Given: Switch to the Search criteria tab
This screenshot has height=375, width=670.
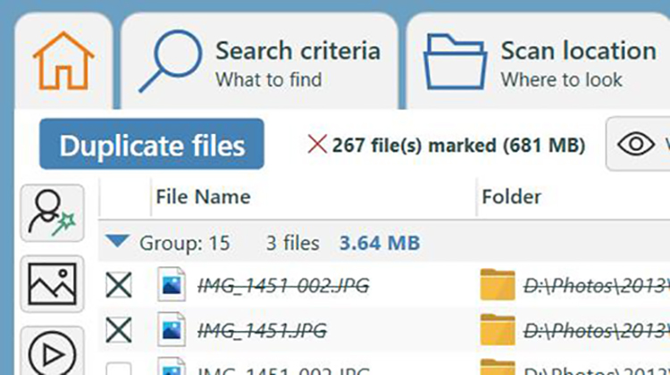Looking at the screenshot, I should coord(259,61).
